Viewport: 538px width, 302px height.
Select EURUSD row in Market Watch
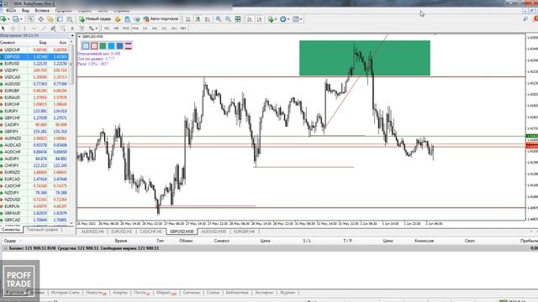[x=34, y=64]
